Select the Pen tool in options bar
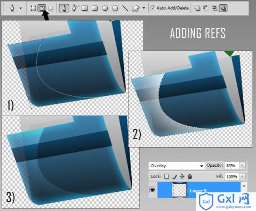 64,8
